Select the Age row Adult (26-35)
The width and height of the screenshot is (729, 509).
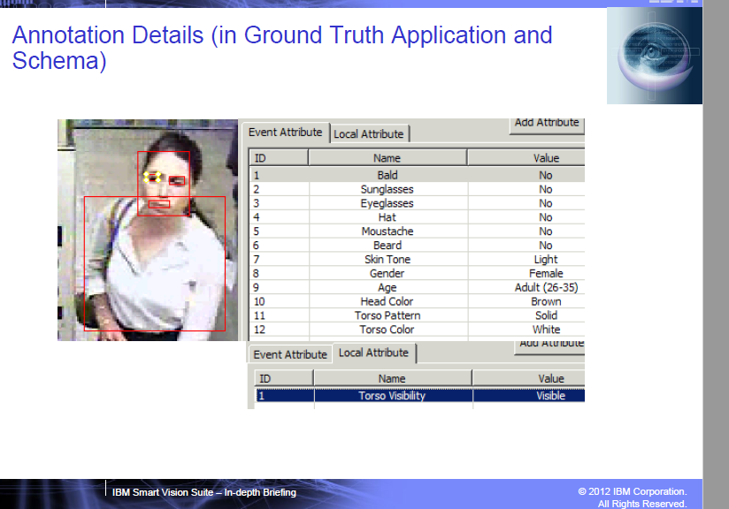(x=417, y=287)
